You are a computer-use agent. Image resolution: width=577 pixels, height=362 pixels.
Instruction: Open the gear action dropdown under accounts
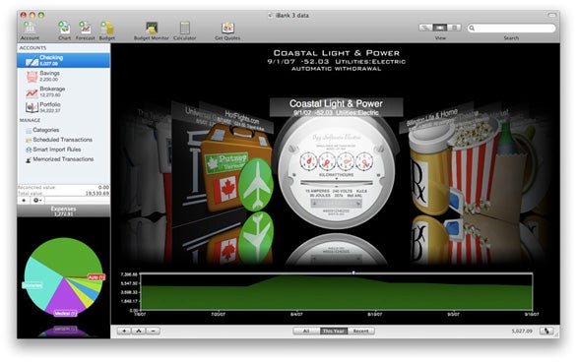click(37, 201)
